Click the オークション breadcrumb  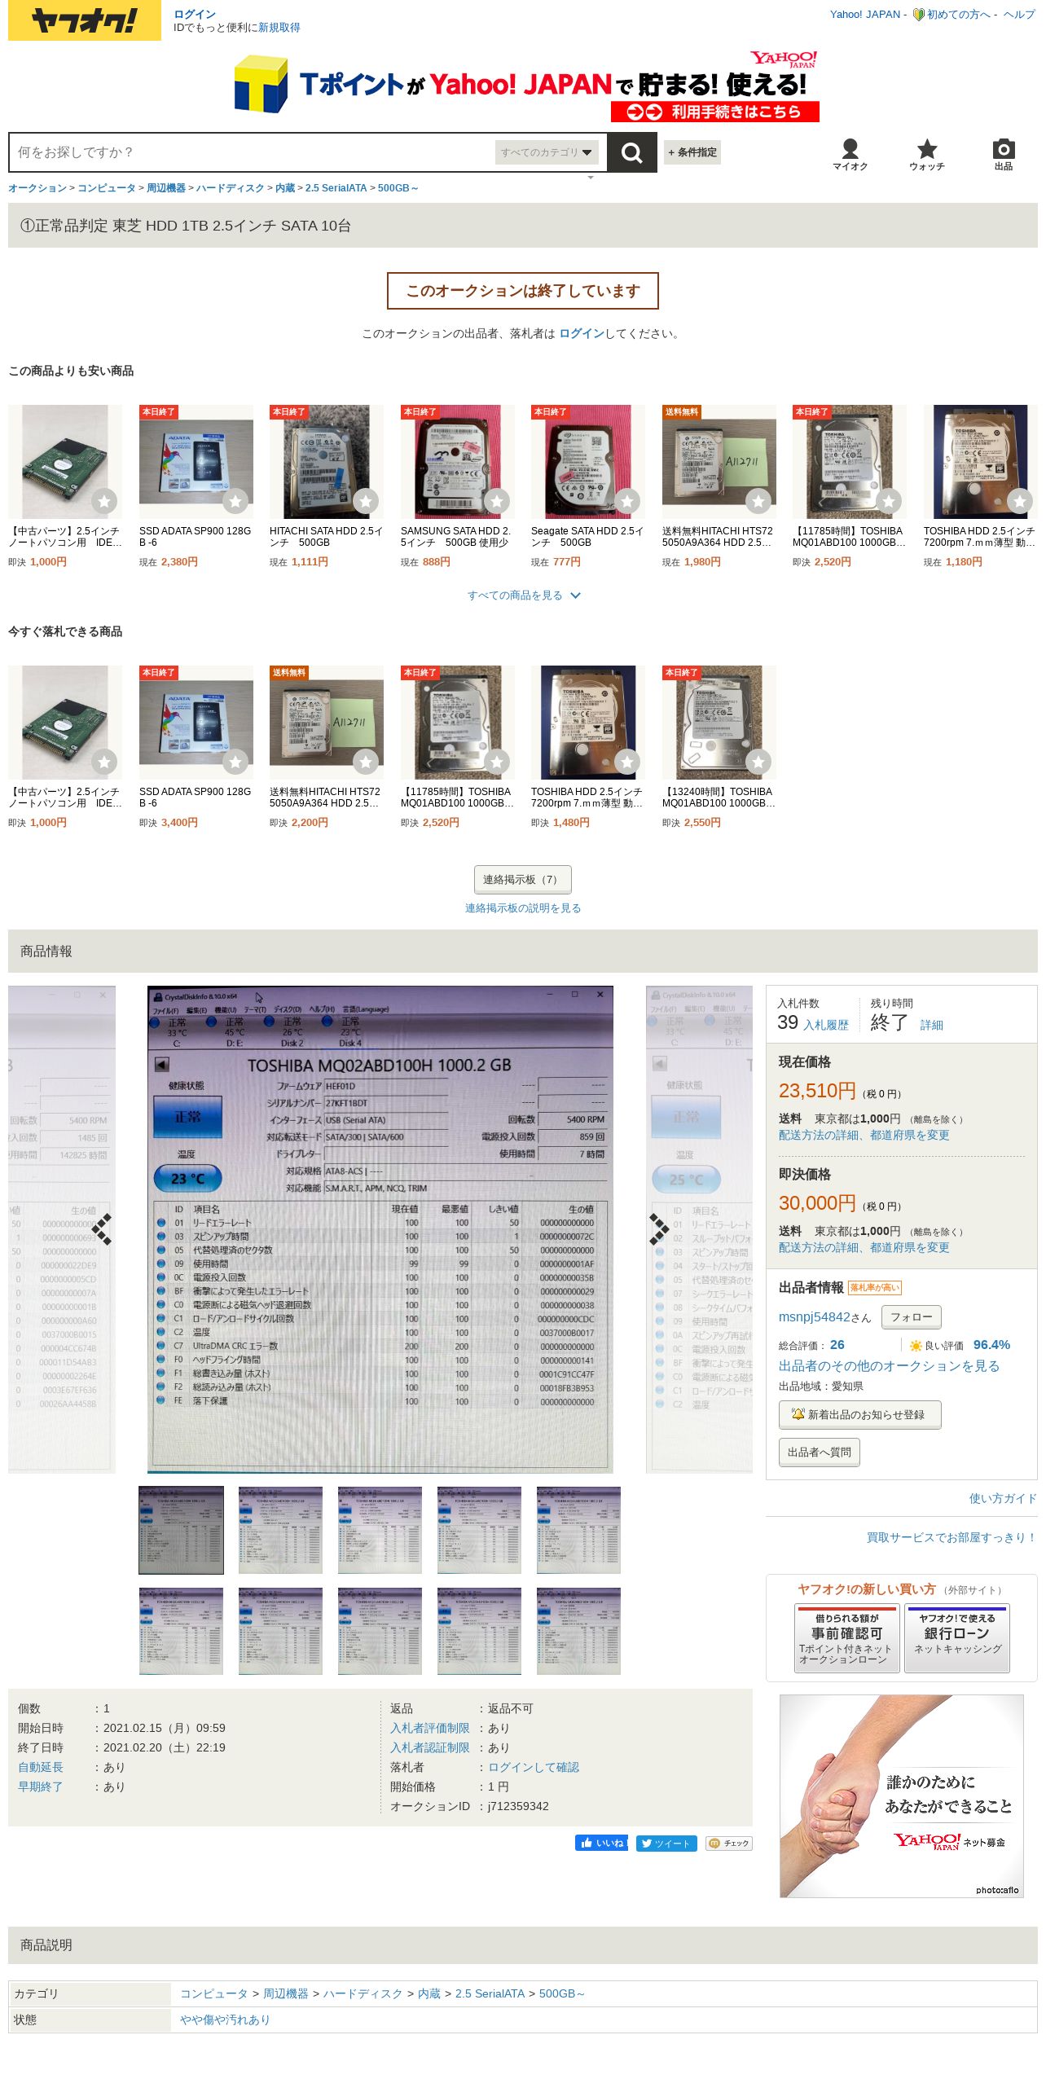tap(37, 188)
